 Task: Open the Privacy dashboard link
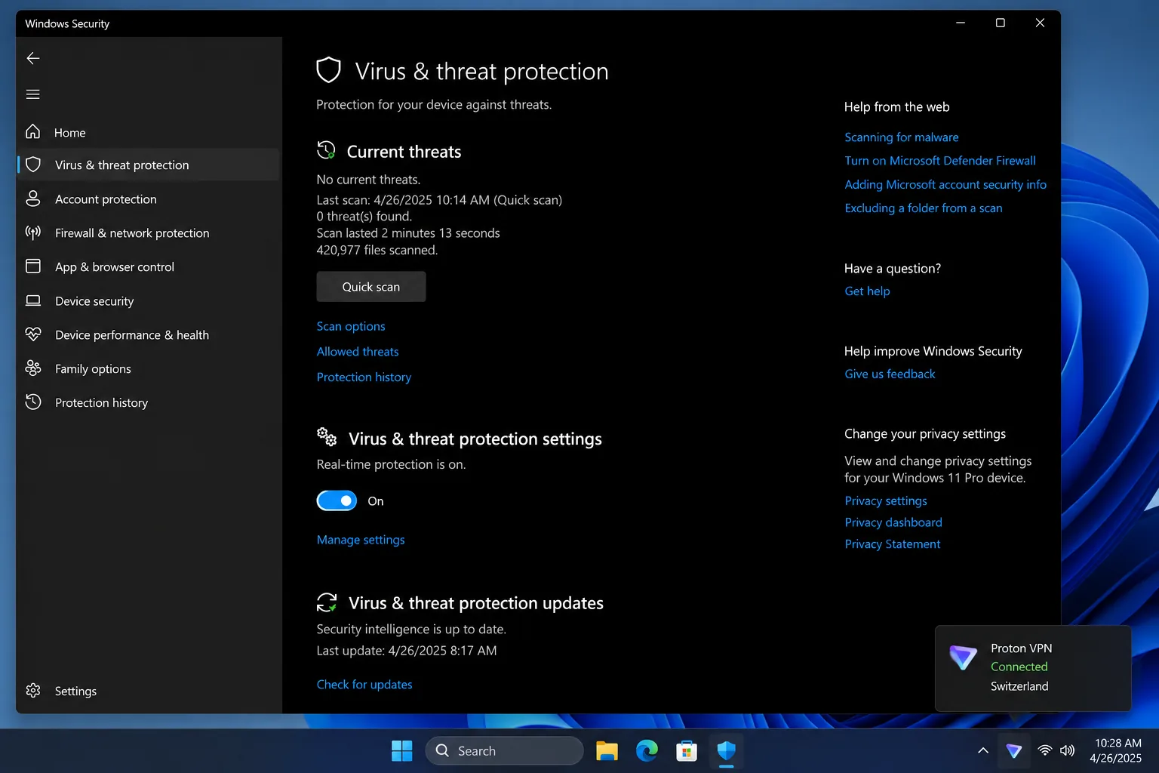(893, 522)
